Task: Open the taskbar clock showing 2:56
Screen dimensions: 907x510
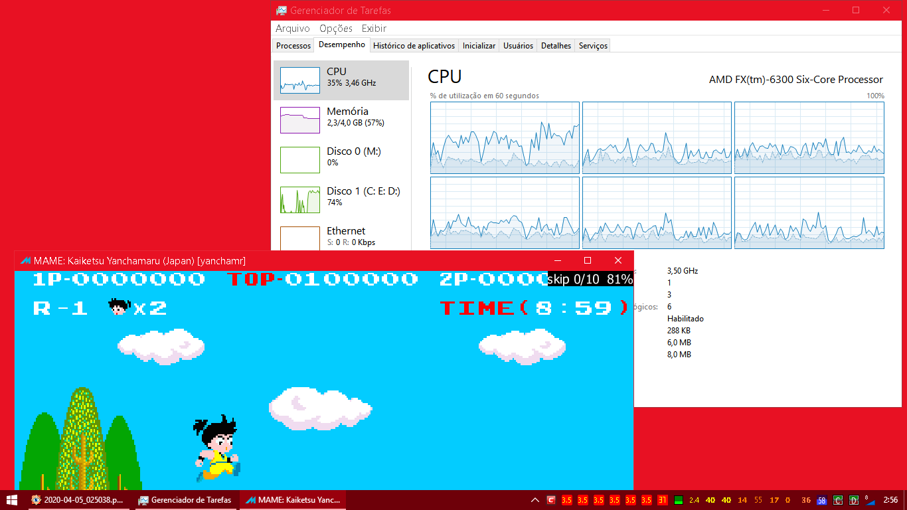Action: coord(890,500)
